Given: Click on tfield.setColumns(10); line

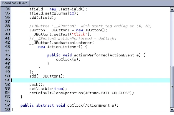Looking at the screenshot, I should [x=54, y=13].
